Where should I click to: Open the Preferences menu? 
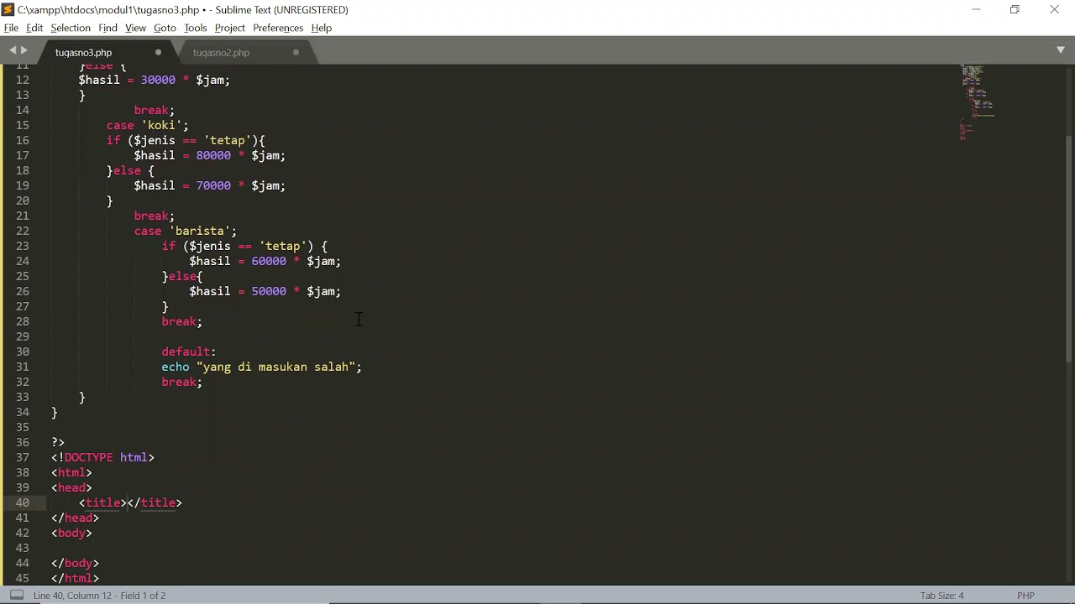[278, 28]
